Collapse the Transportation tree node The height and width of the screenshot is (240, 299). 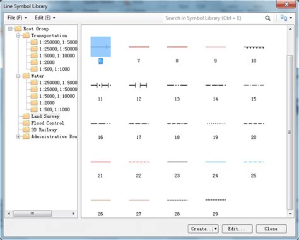coord(18,35)
